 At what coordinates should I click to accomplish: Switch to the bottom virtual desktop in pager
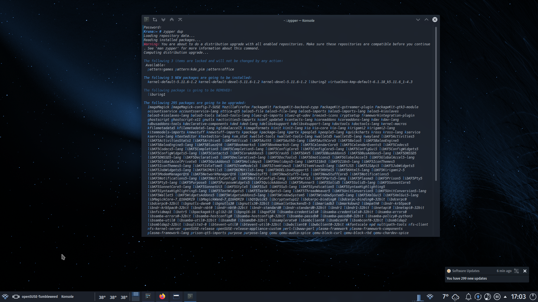click(x=136, y=299)
